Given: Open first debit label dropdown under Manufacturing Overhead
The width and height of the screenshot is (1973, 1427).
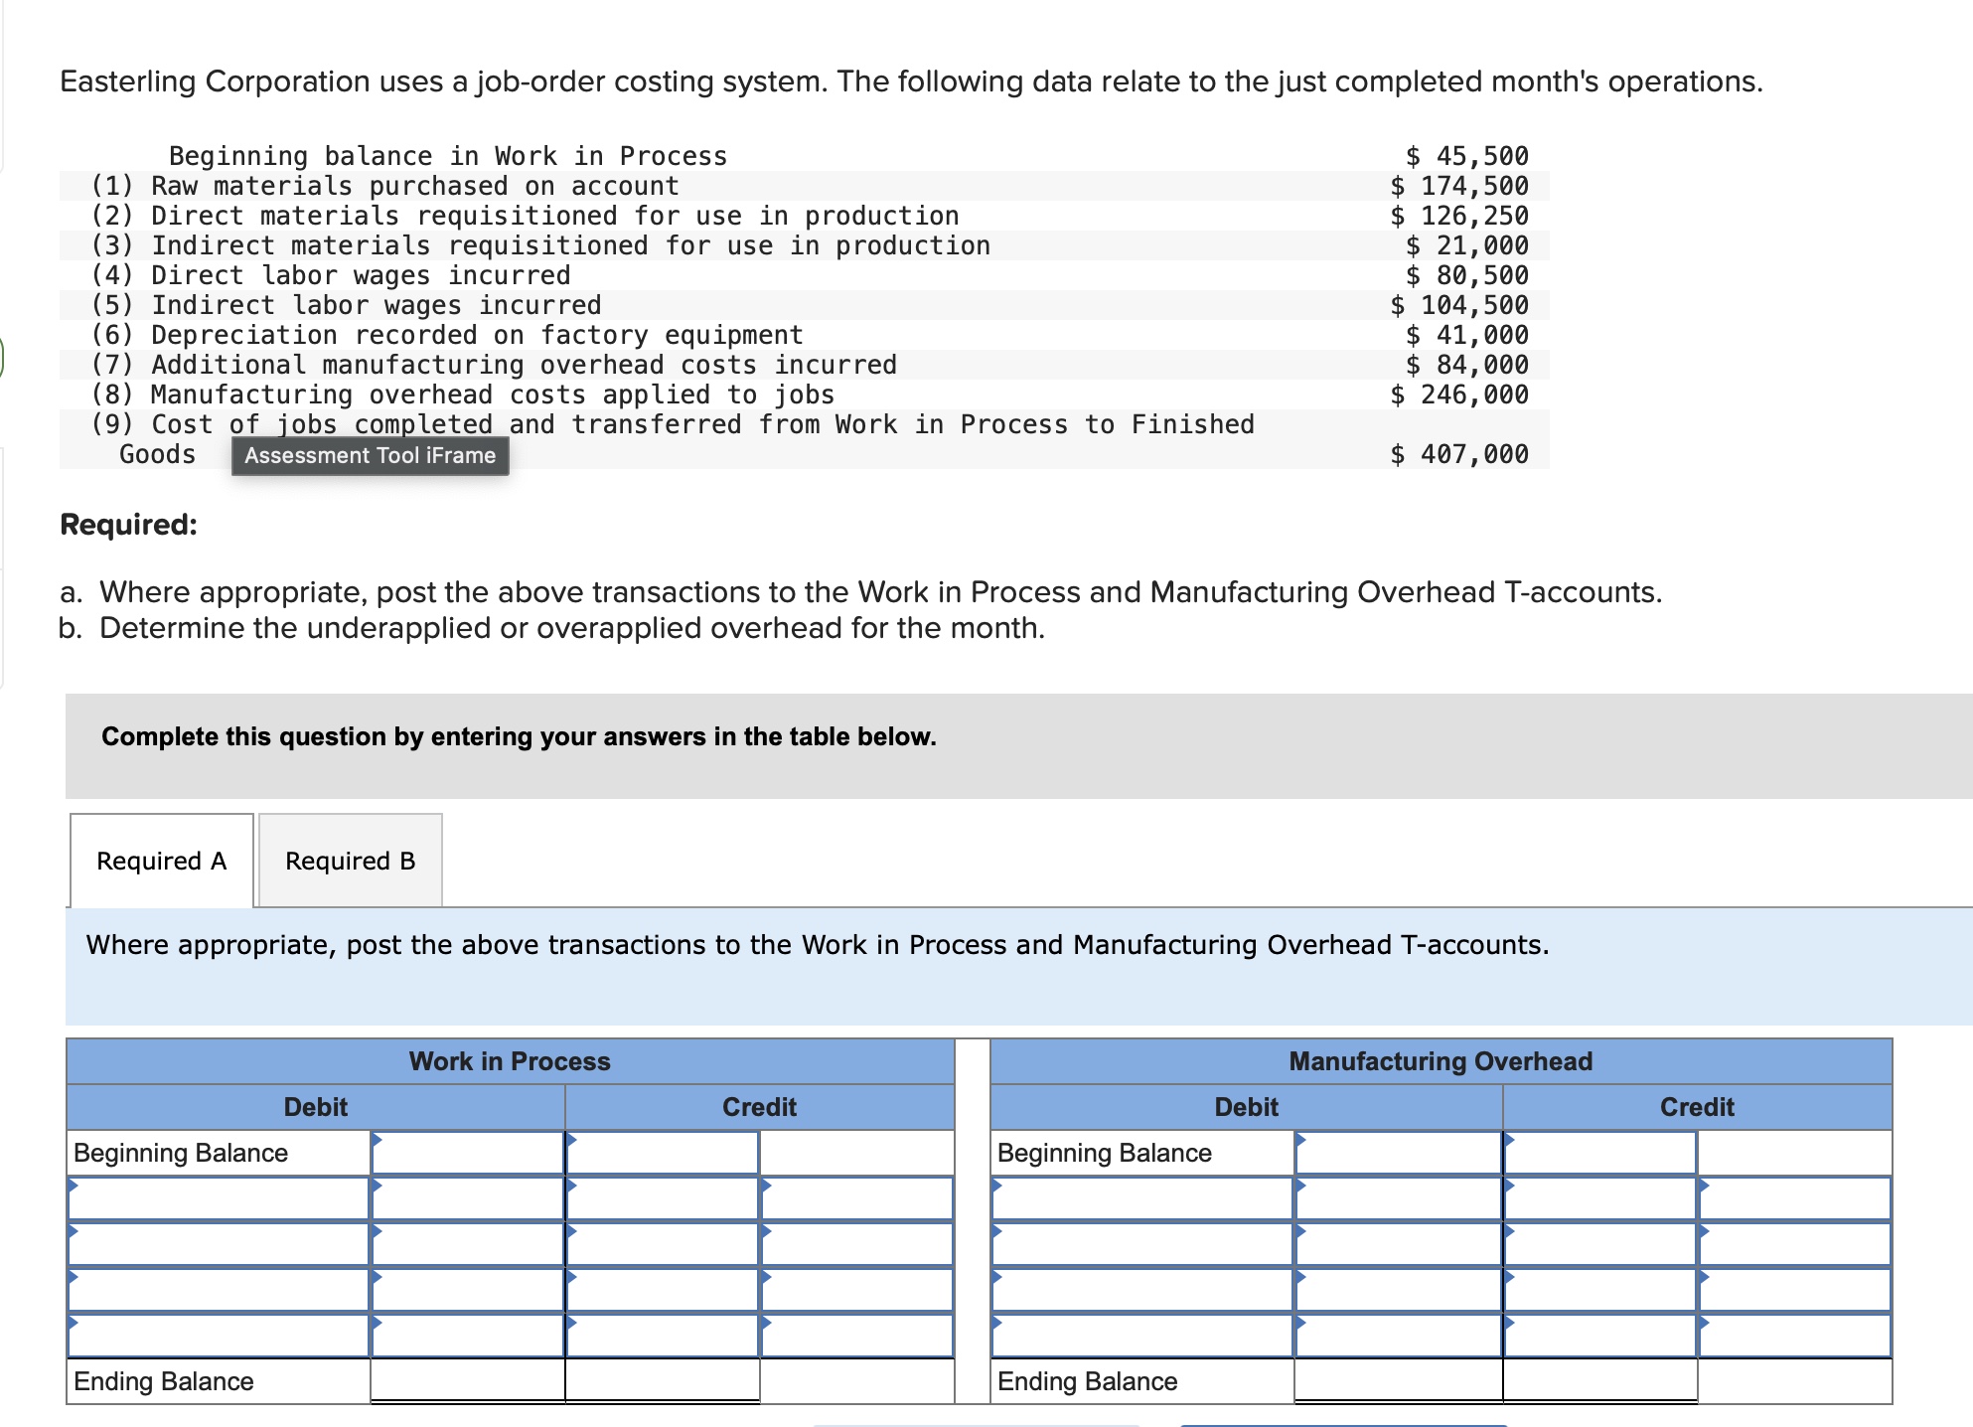Looking at the screenshot, I should (x=1142, y=1198).
